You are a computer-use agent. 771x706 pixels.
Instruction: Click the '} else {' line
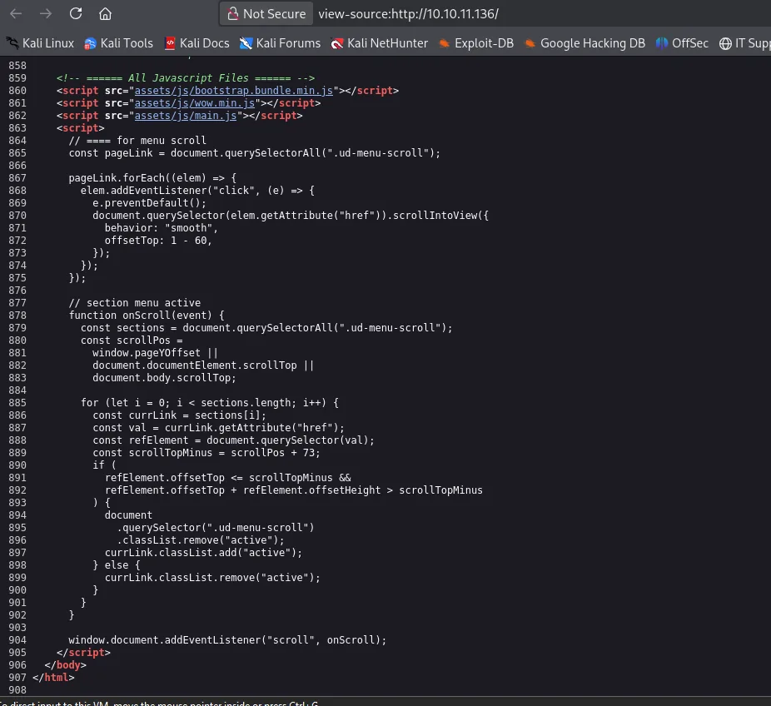(117, 565)
